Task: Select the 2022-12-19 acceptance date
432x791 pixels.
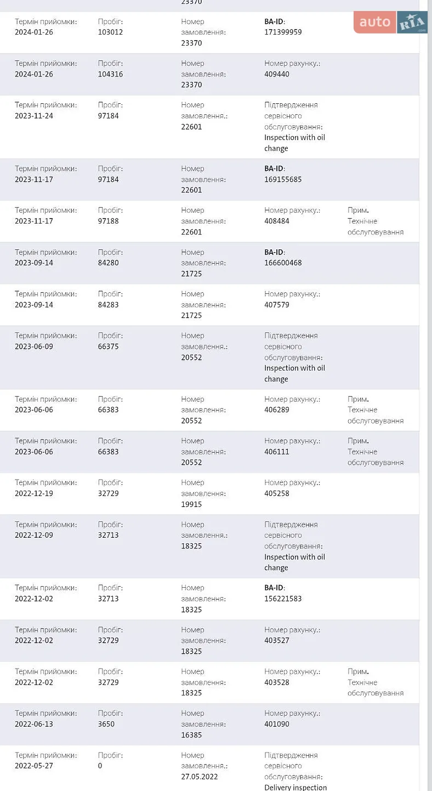Action: click(34, 494)
